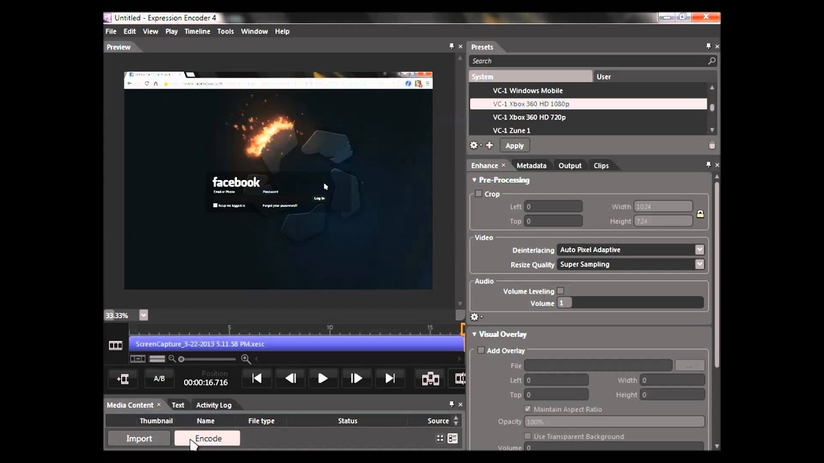Screen dimensions: 824x463
Task: Pin the Preview panel
Action: (451, 46)
